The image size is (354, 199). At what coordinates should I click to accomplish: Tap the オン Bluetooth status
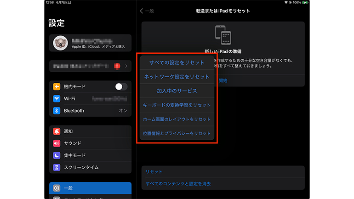[123, 111]
